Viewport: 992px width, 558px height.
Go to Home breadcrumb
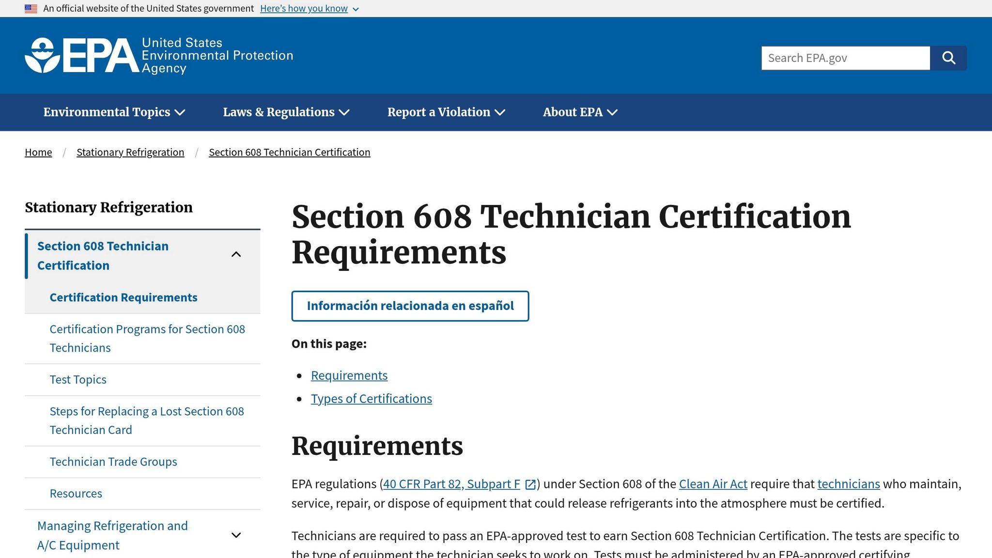[38, 152]
